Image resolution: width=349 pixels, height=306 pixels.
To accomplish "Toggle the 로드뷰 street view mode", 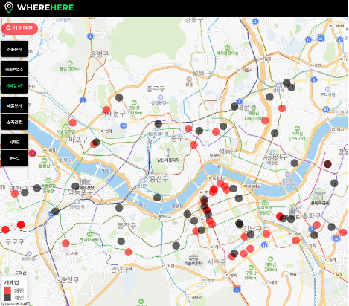I will (14, 158).
